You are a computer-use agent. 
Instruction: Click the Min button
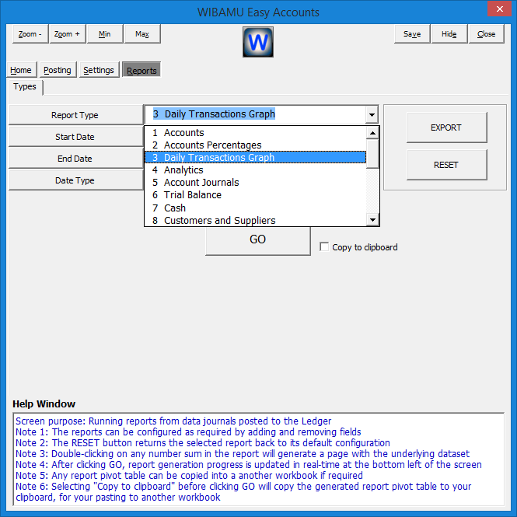coord(105,34)
